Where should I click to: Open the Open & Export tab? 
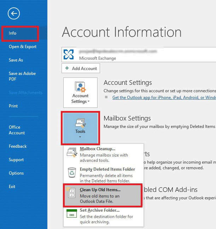(x=23, y=47)
